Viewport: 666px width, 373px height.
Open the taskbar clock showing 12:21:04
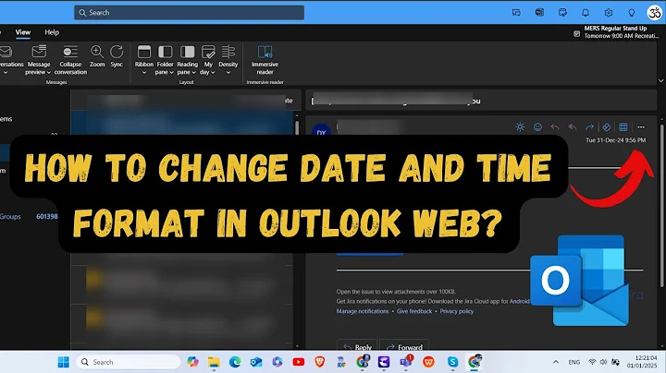tap(642, 362)
